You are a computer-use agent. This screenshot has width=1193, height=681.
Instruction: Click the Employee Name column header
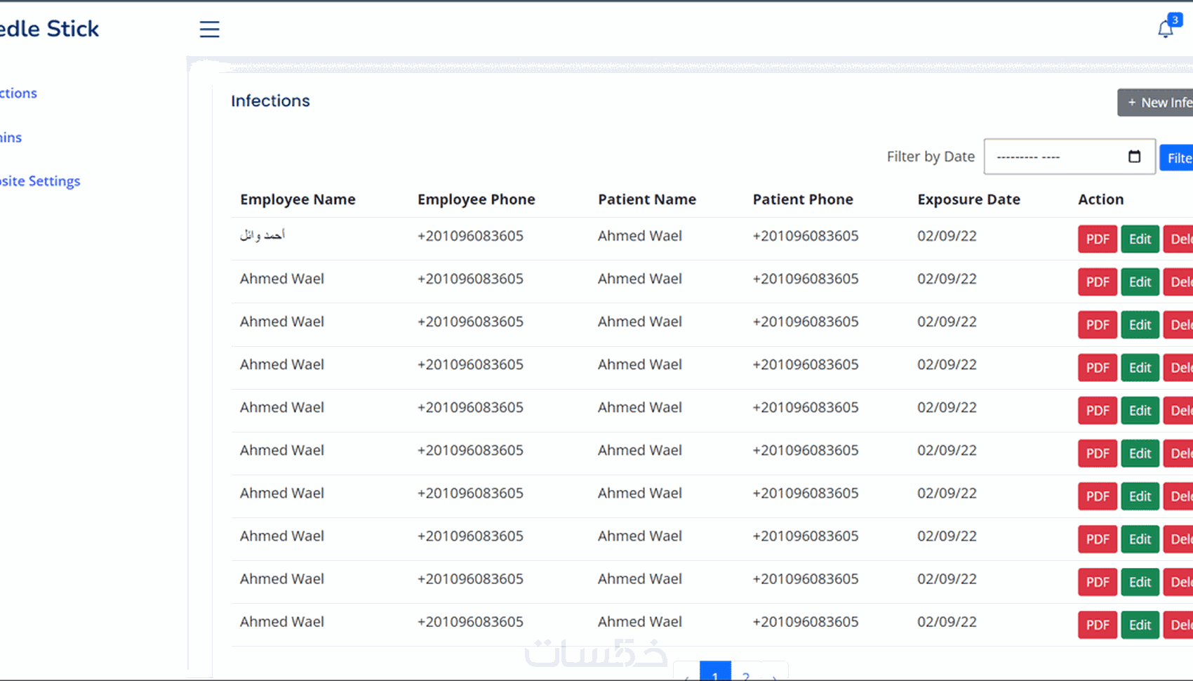point(298,199)
